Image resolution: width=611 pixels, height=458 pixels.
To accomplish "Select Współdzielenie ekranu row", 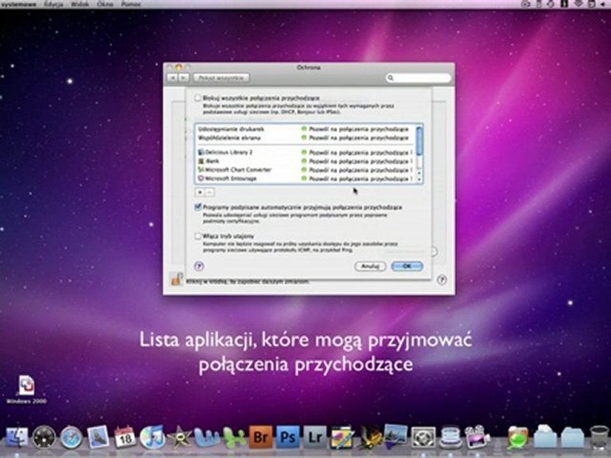I will click(305, 138).
